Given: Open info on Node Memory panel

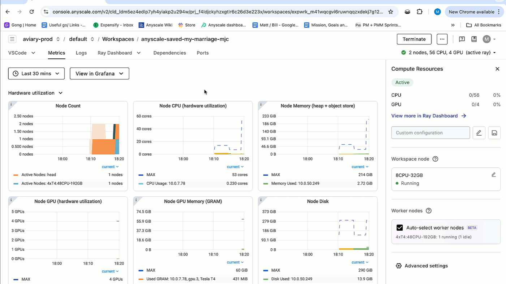Looking at the screenshot, I should [x=261, y=104].
